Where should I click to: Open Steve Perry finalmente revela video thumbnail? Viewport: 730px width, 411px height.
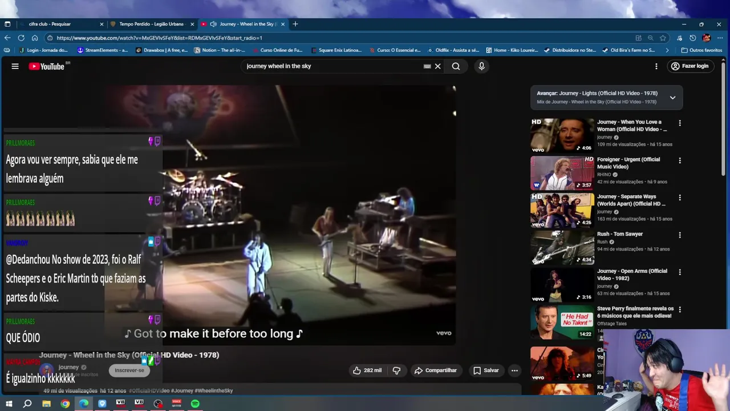pos(562,322)
